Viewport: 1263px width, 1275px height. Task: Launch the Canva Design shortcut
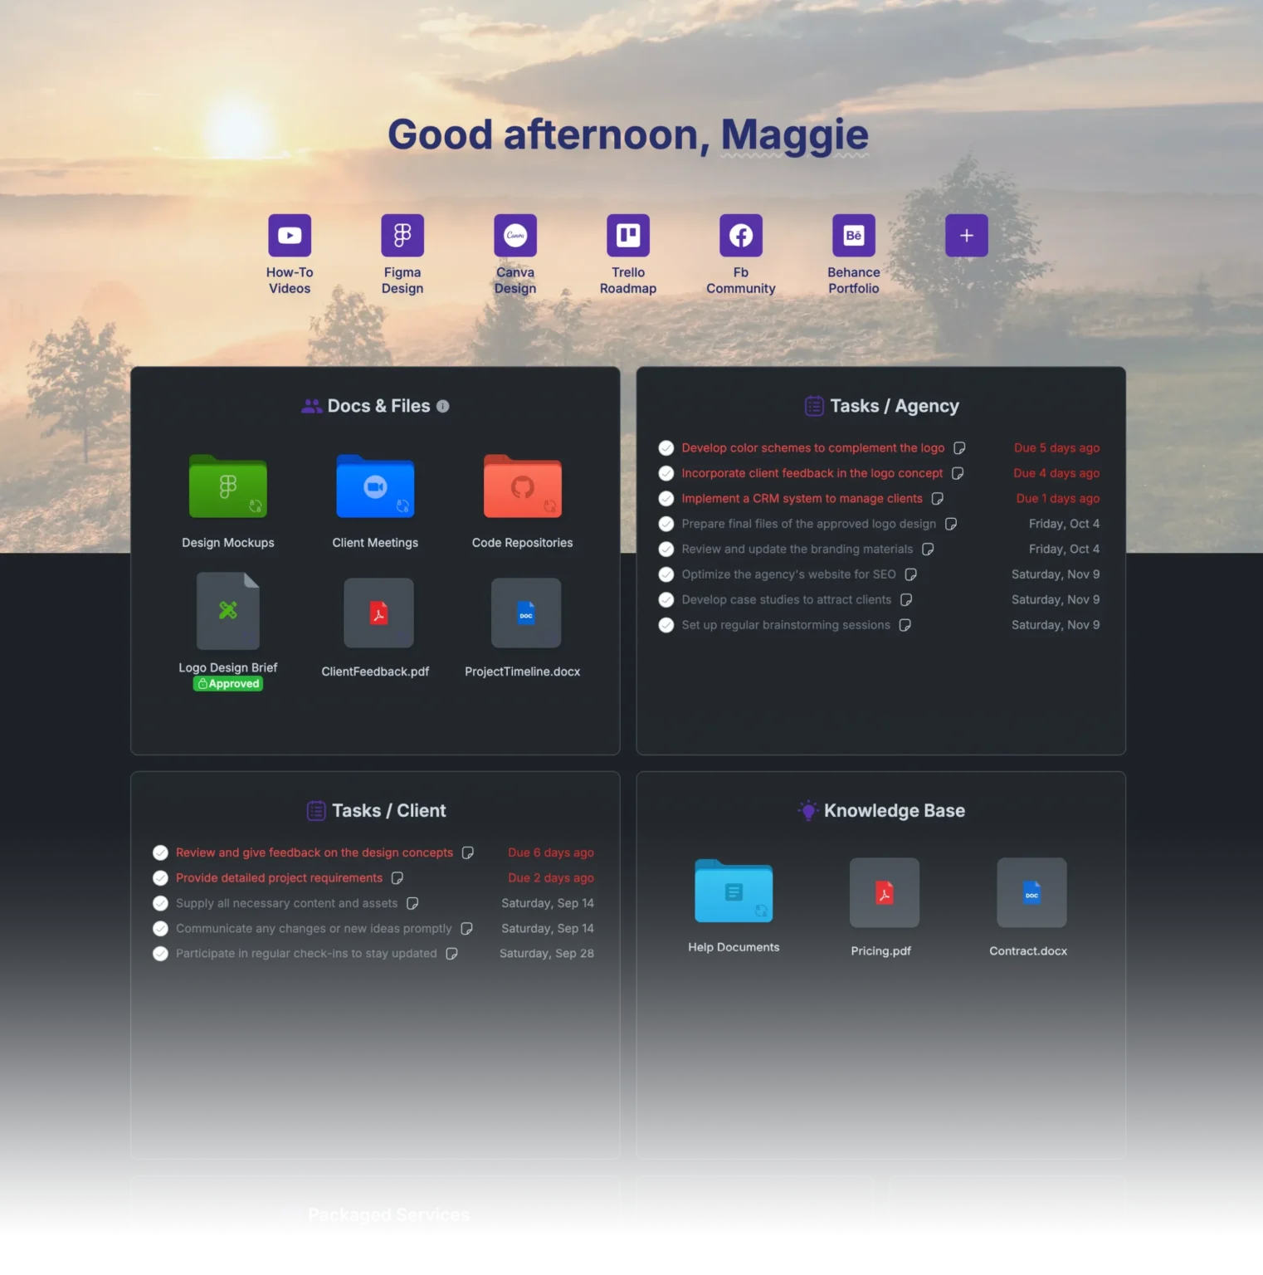(515, 236)
